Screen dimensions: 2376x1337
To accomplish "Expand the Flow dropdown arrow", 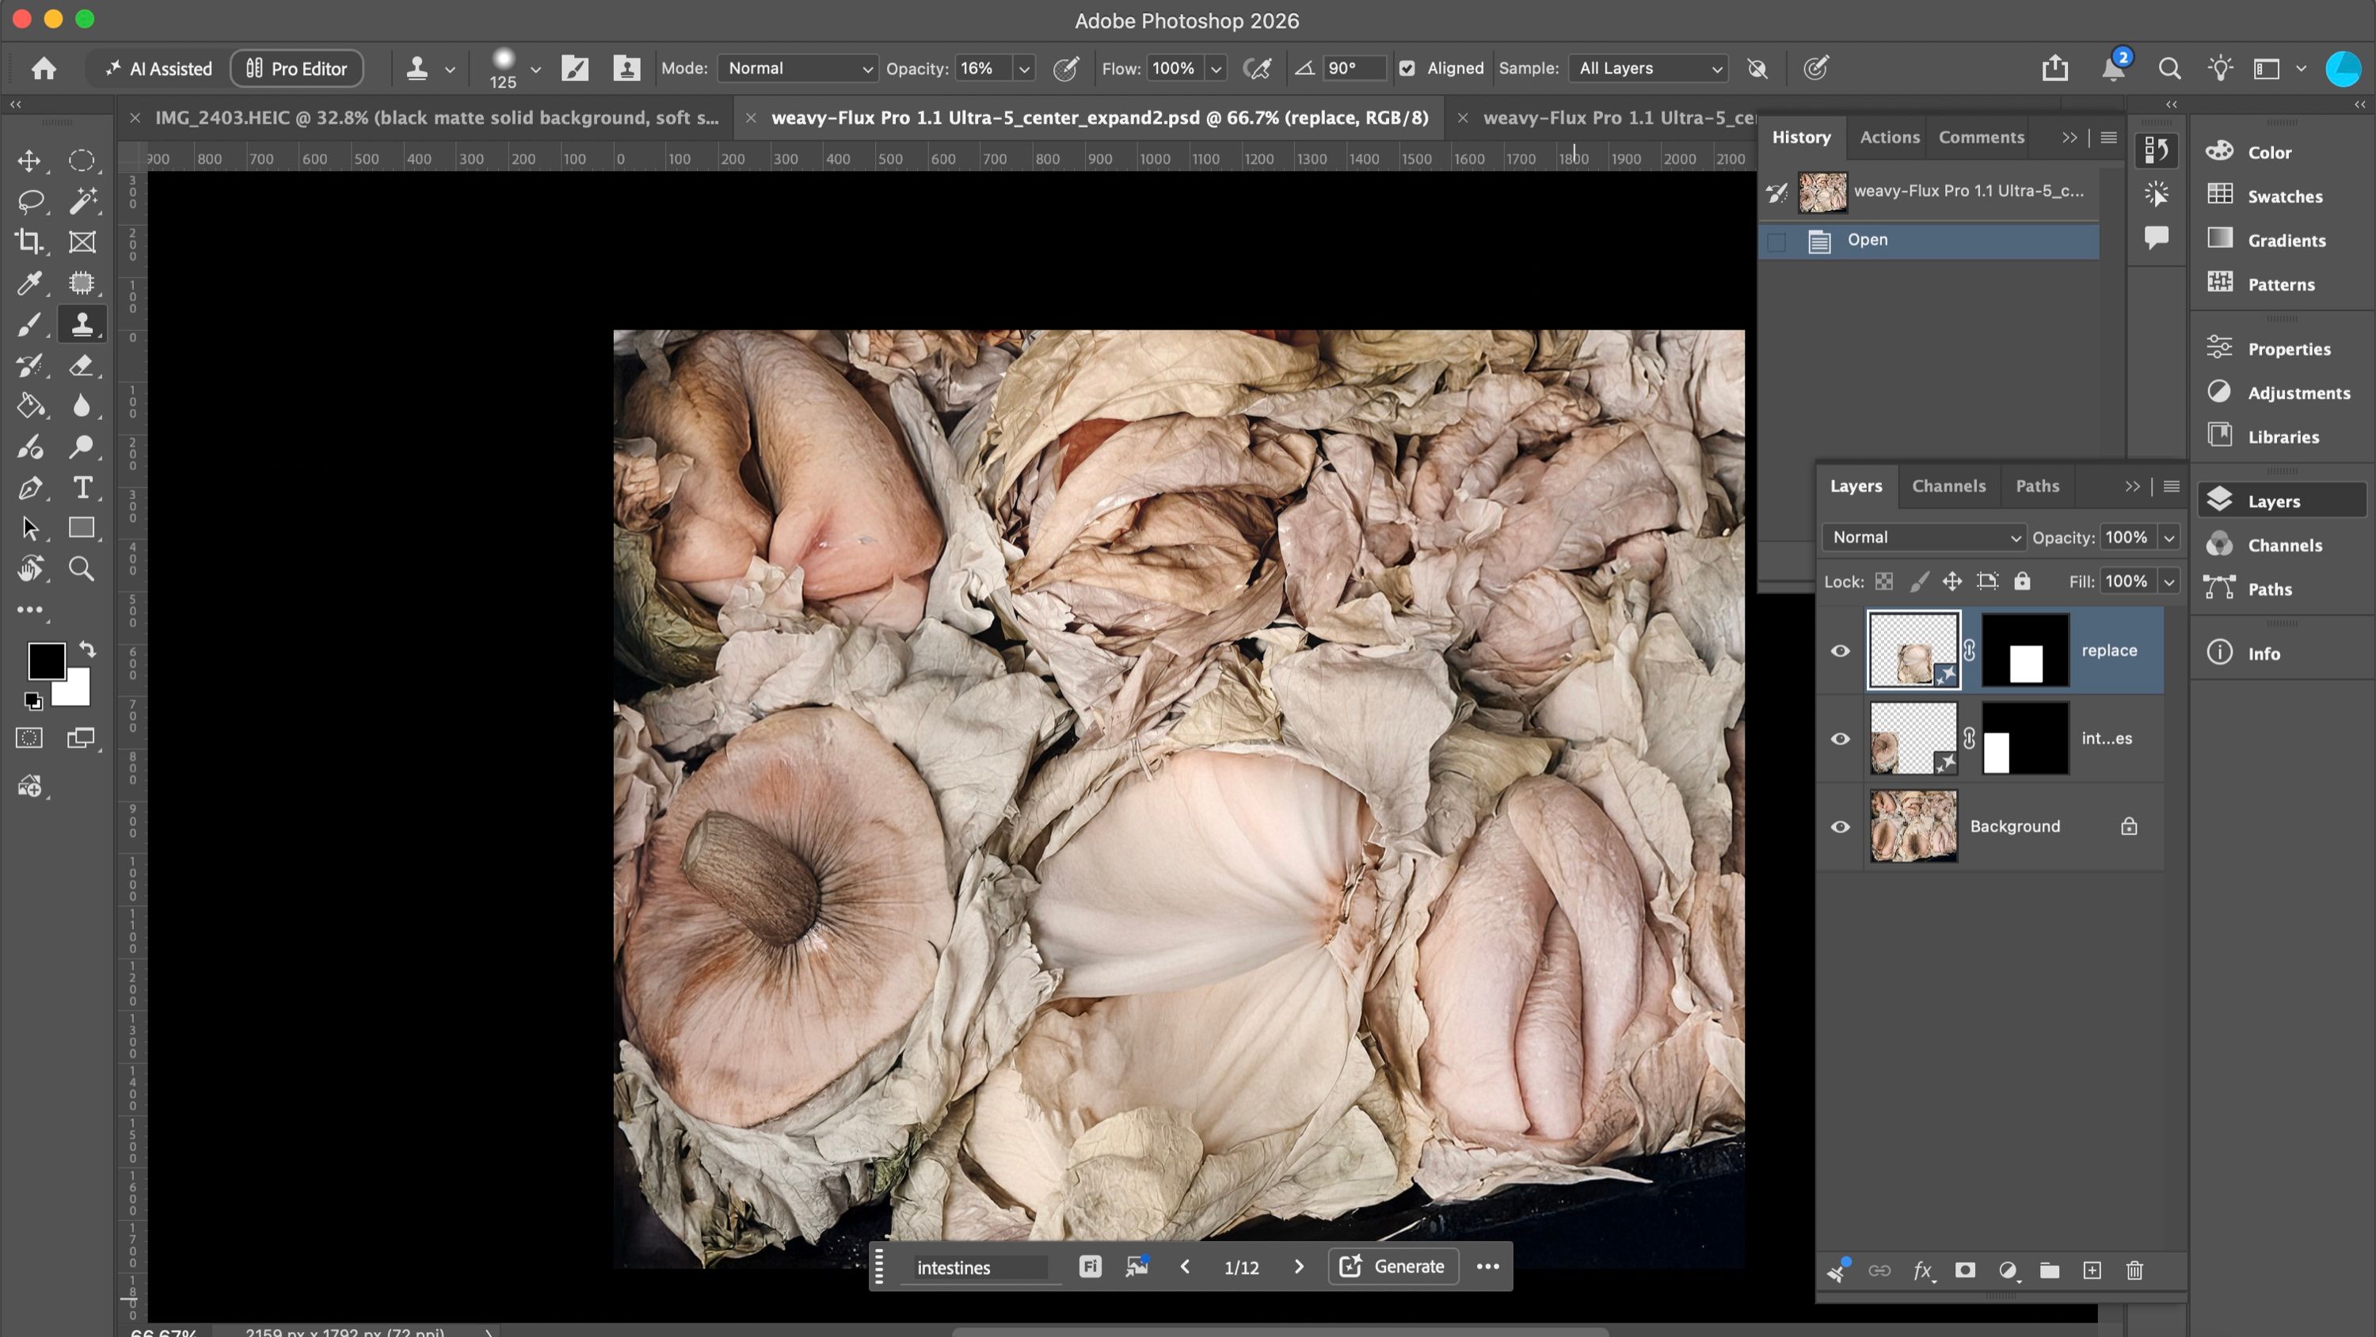I will (x=1216, y=69).
